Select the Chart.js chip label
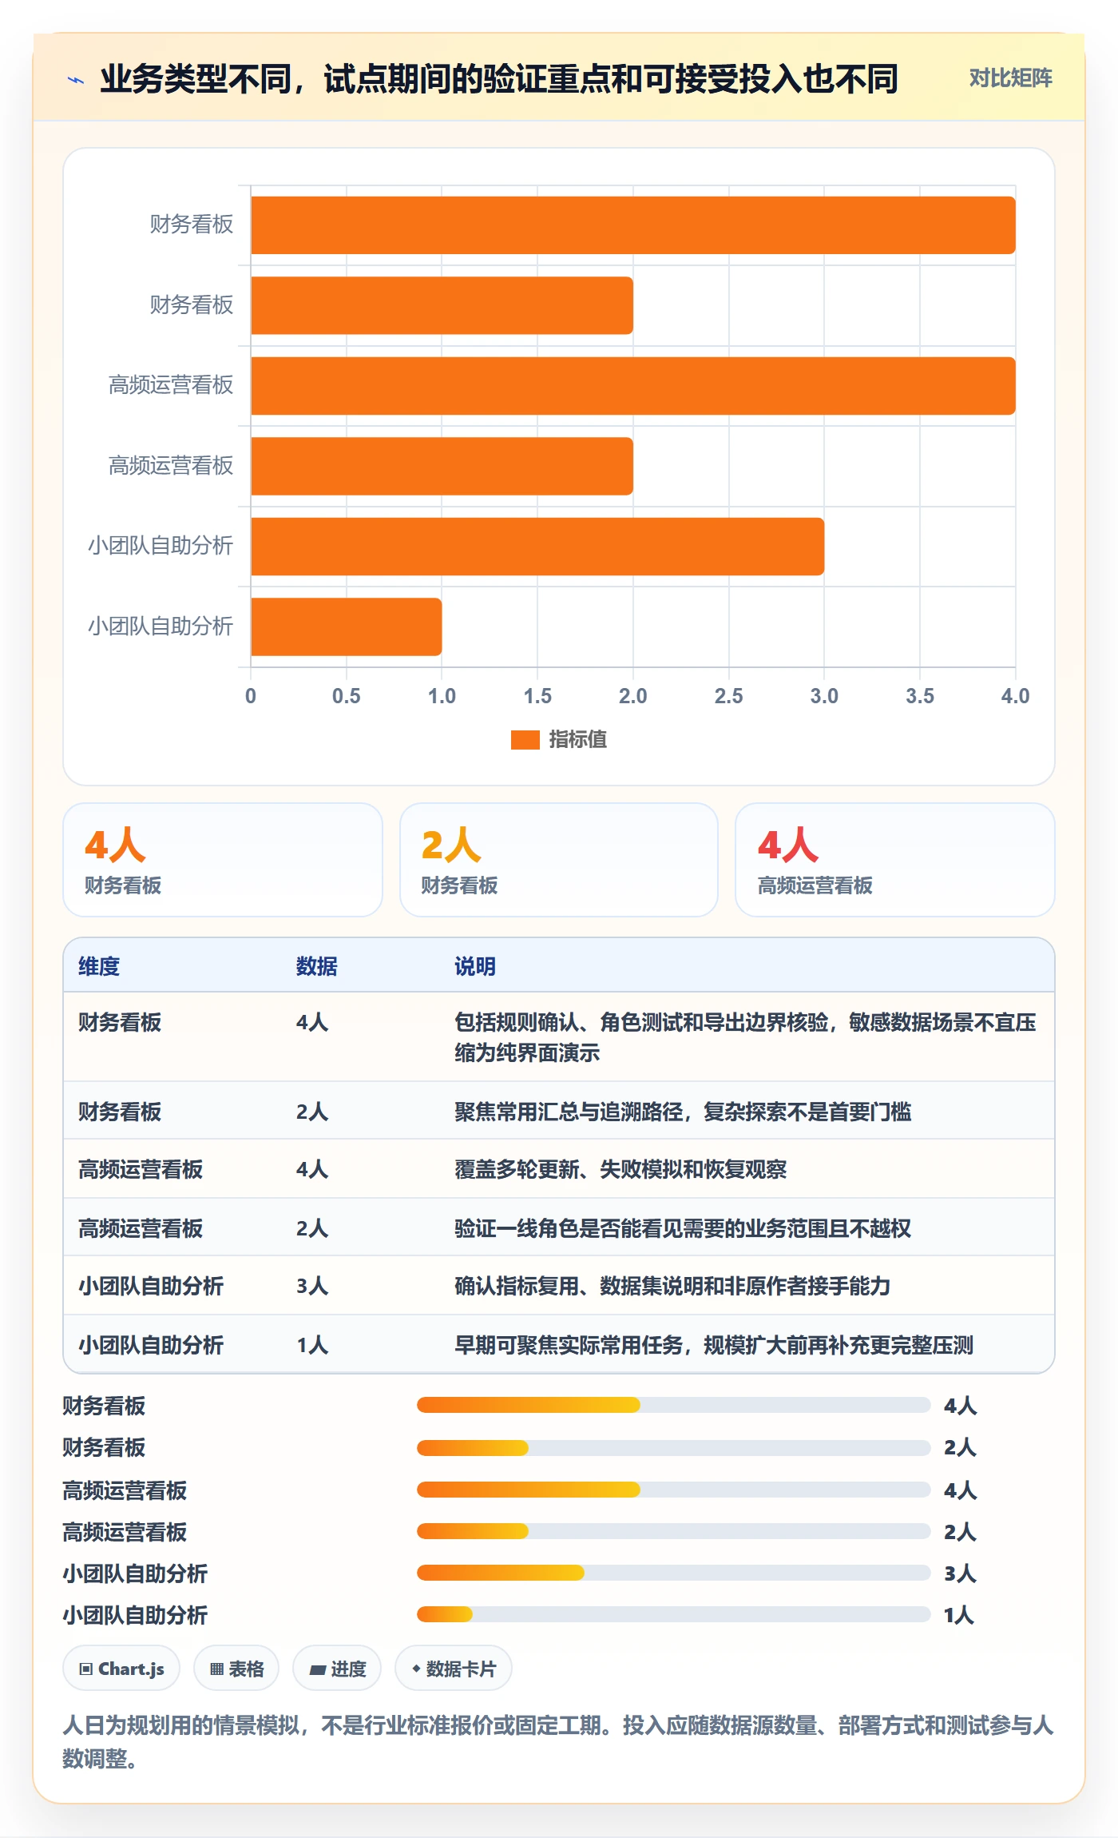Image resolution: width=1118 pixels, height=1838 pixels. [131, 1669]
